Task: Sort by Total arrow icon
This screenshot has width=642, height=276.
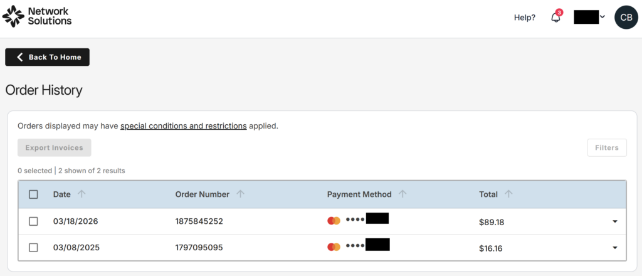Action: point(508,194)
